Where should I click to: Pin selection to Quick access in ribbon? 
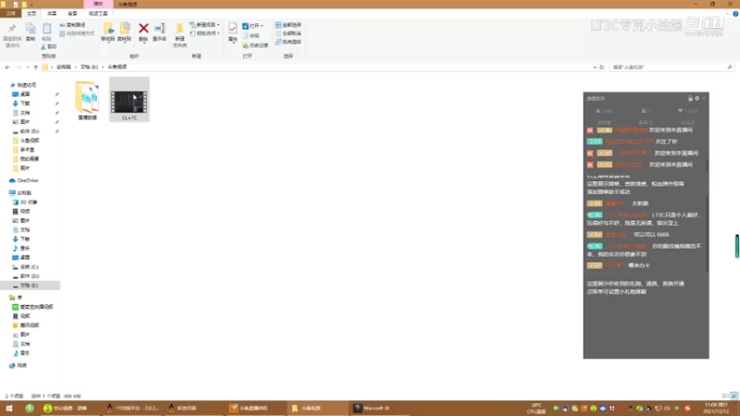click(12, 35)
